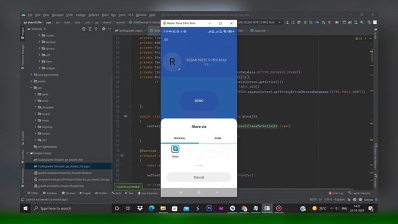Viewport: 398px width, 224px height.
Task: Open the Event Log tool window
Action: [336, 194]
